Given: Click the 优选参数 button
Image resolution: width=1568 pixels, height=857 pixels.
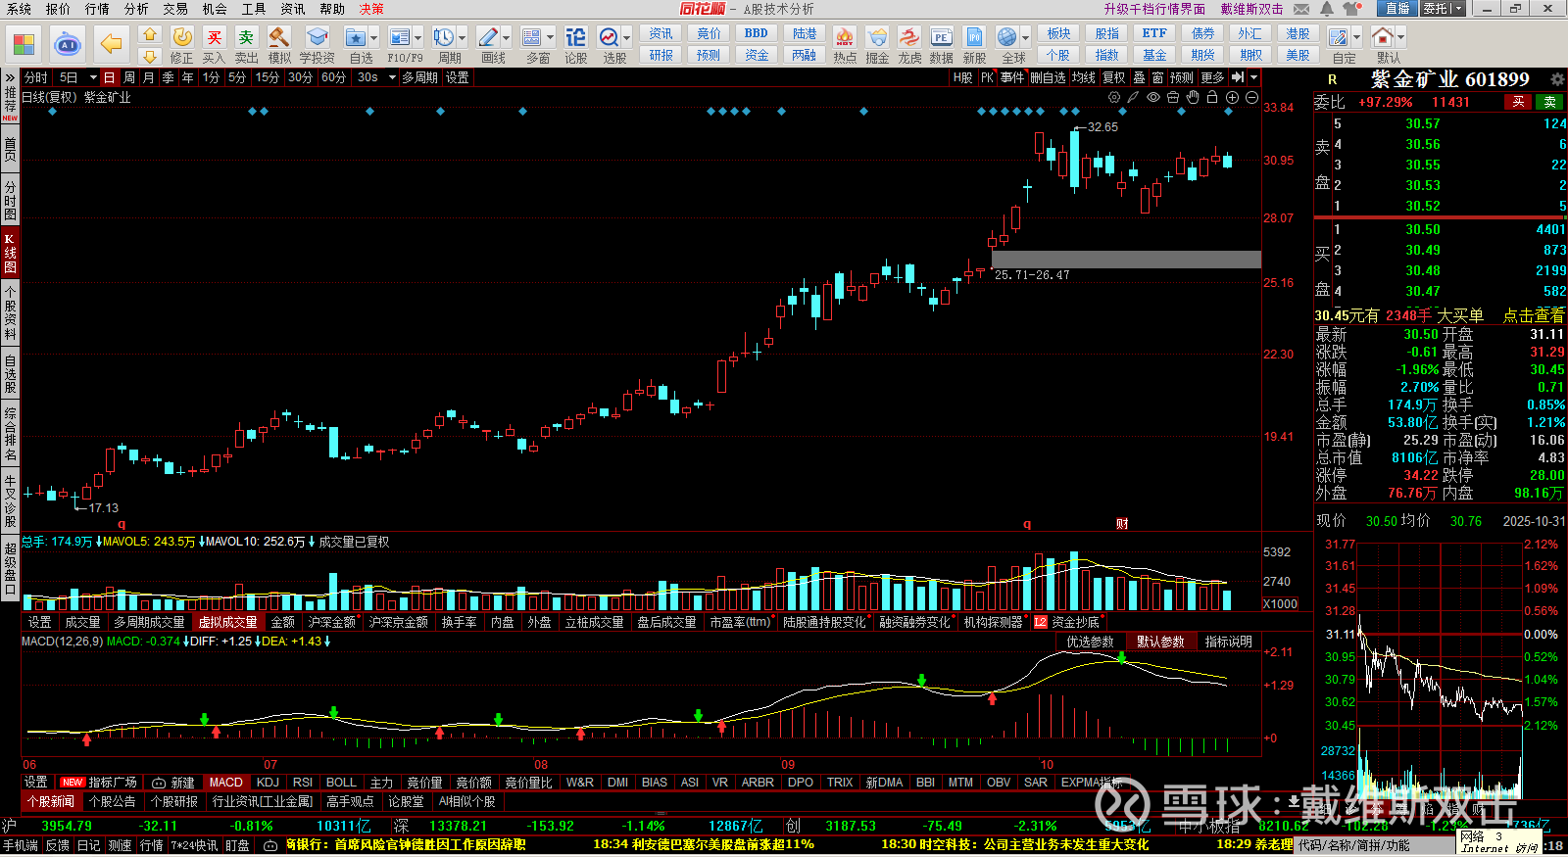Looking at the screenshot, I should [x=1090, y=642].
